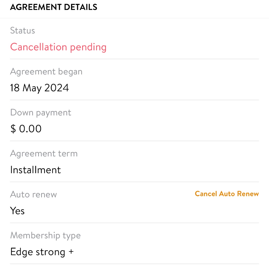
Task: Click the Status field label
Action: point(23,30)
